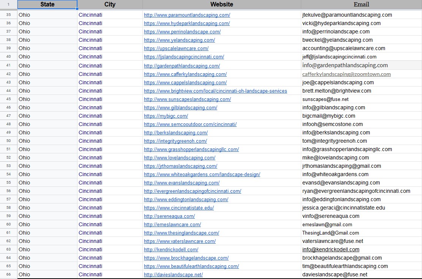Open the vaterslawncare.com link
The height and width of the screenshot is (279, 422).
point(180,241)
